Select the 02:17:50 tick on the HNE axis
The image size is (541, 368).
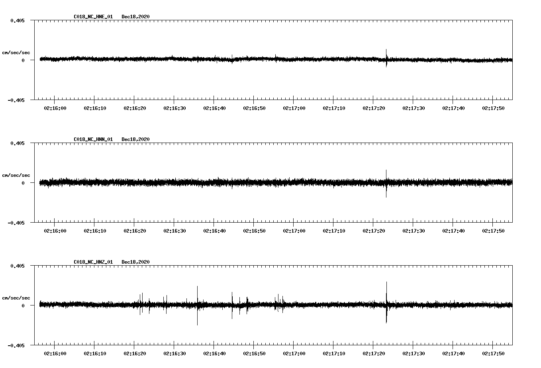tap(494, 108)
